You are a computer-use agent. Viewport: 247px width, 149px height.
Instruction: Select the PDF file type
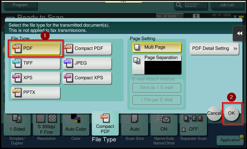click(36, 49)
